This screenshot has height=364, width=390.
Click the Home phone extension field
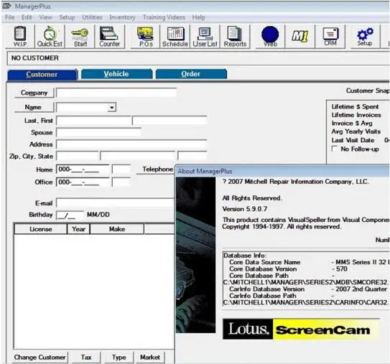tap(121, 169)
